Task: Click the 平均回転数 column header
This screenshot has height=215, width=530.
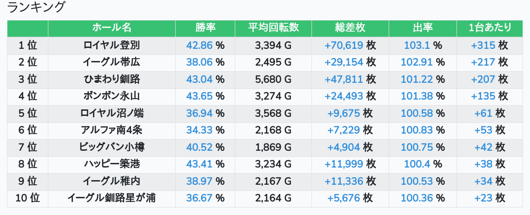Action: coord(273,28)
